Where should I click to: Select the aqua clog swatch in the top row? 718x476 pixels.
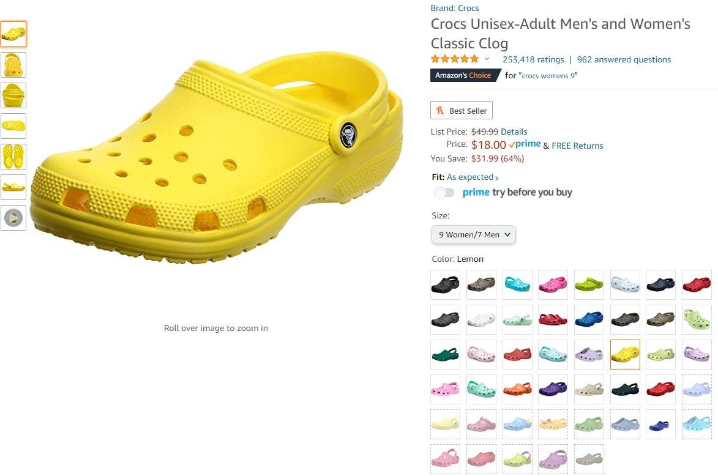click(517, 284)
